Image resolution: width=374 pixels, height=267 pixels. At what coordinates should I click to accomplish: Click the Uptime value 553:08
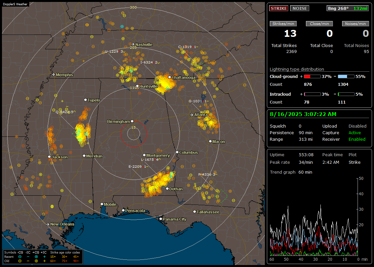click(306, 155)
